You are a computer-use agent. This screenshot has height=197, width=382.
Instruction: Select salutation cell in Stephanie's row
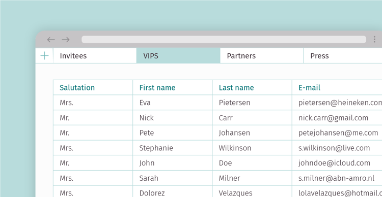[93, 148]
